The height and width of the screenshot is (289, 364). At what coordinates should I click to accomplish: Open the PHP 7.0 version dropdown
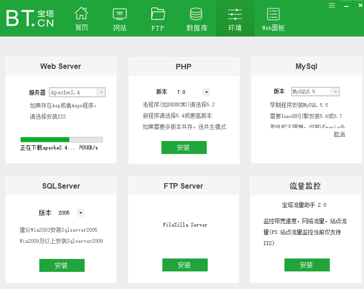pyautogui.click(x=206, y=92)
